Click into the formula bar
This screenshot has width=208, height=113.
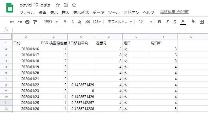pos(110,30)
